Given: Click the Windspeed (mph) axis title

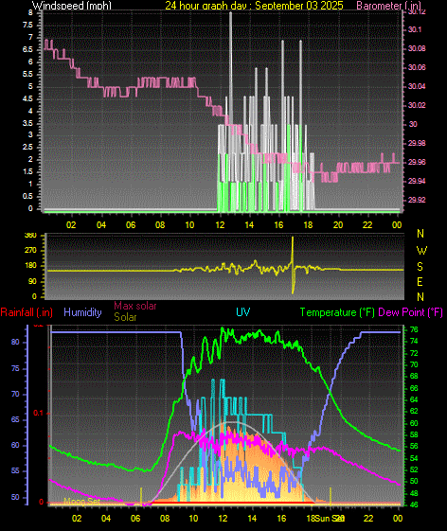Looking at the screenshot, I should coord(72,5).
